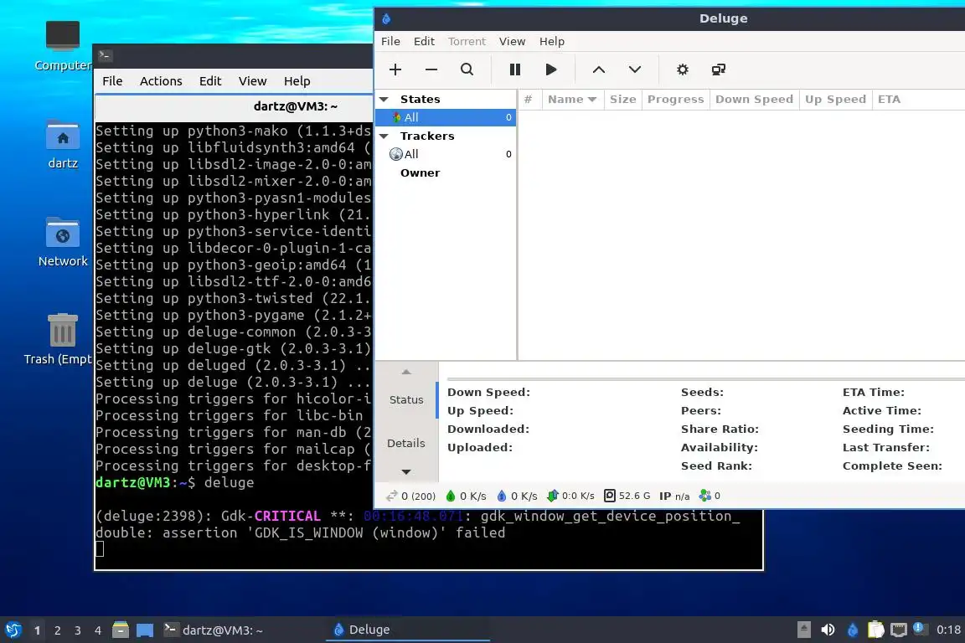Click the connections icon in Deluge status bar
The width and height of the screenshot is (965, 643).
point(391,496)
